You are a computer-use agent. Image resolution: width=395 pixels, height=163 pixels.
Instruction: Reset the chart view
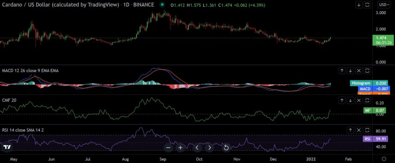tap(226, 148)
